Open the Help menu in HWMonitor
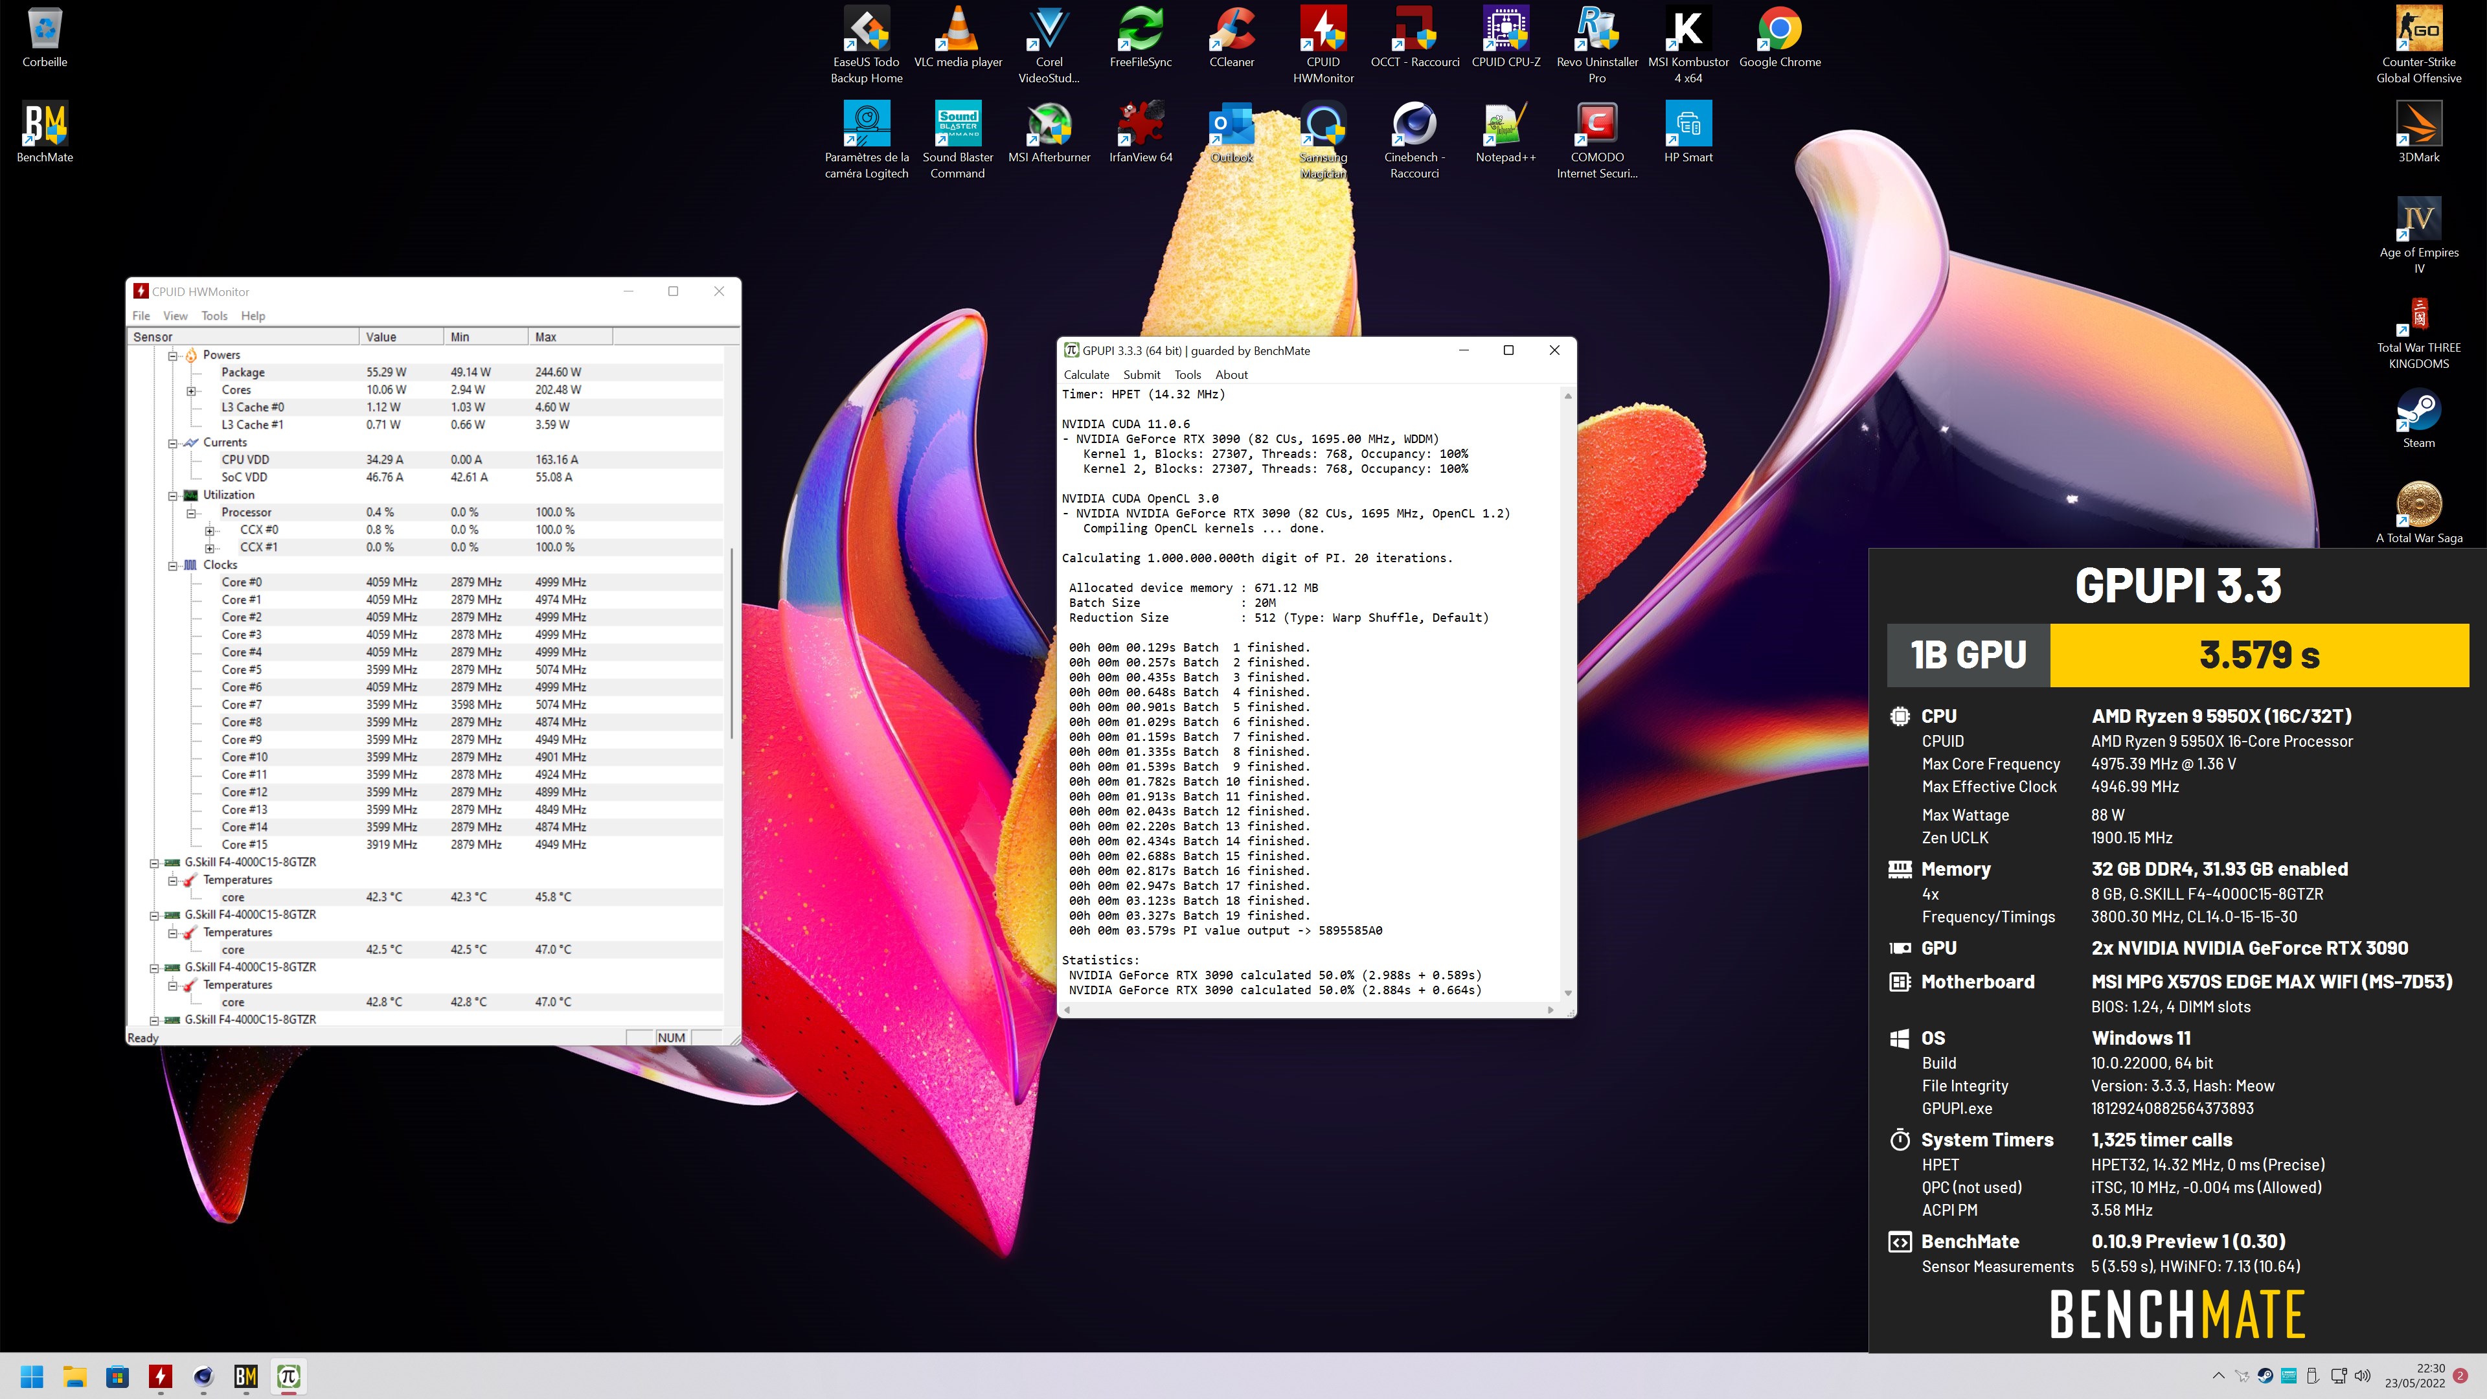This screenshot has height=1399, width=2487. coord(253,315)
